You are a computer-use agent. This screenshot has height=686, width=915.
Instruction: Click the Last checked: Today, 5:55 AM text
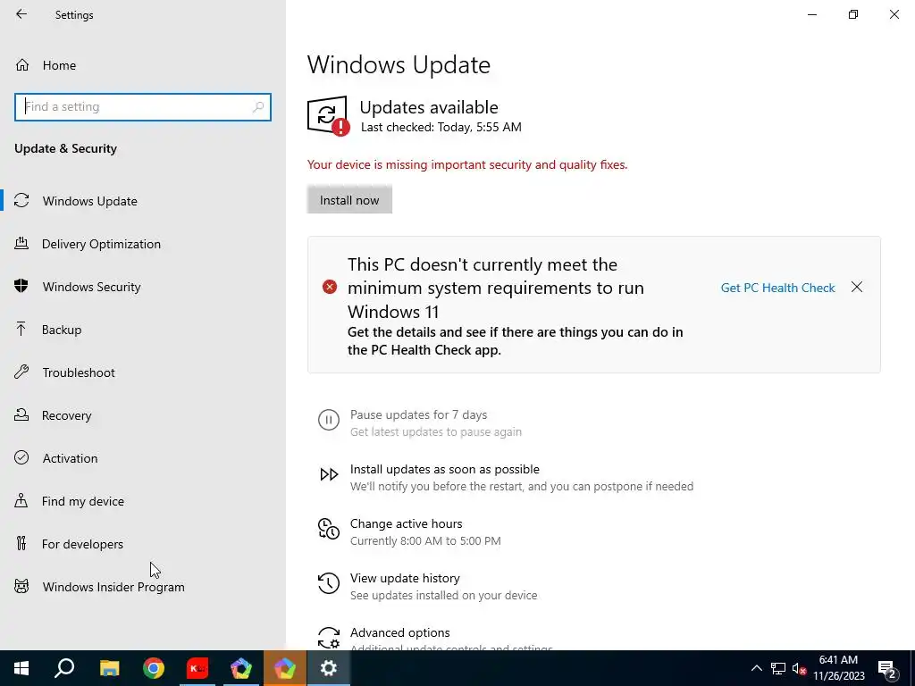point(441,127)
